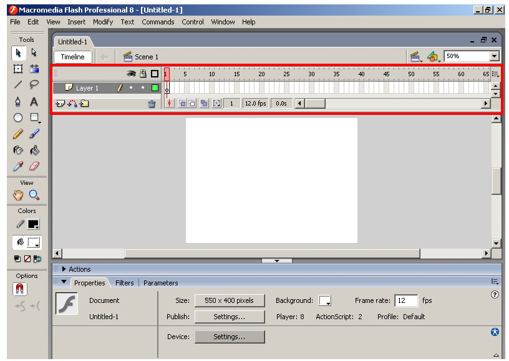Click Scene 1 in edit bar

pyautogui.click(x=141, y=57)
